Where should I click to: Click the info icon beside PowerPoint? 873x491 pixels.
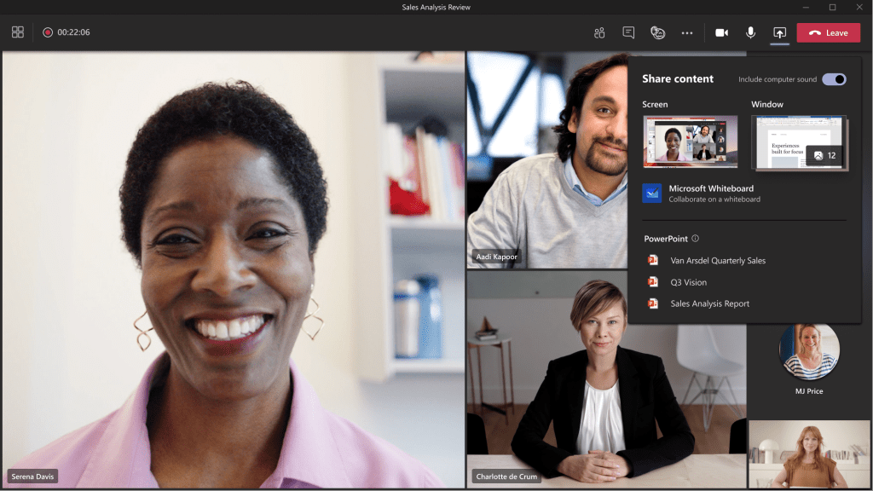pos(696,239)
